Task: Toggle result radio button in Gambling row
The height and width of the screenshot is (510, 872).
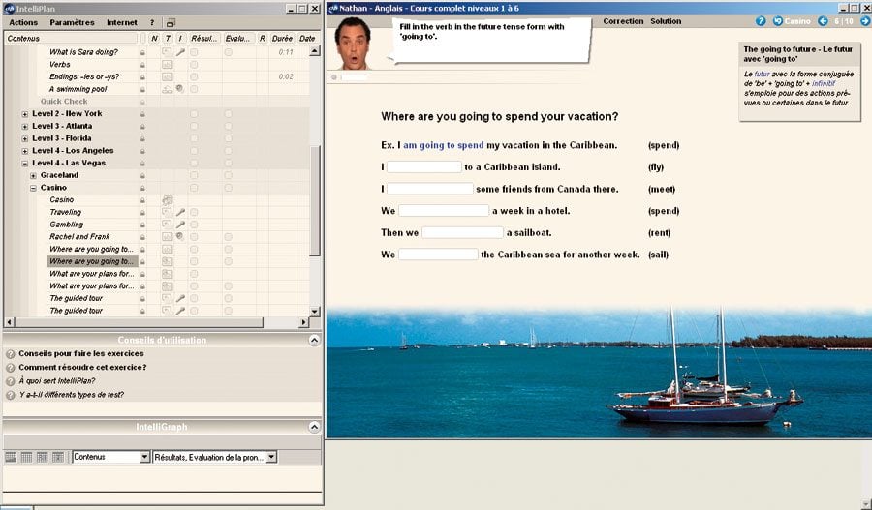Action: 194,225
